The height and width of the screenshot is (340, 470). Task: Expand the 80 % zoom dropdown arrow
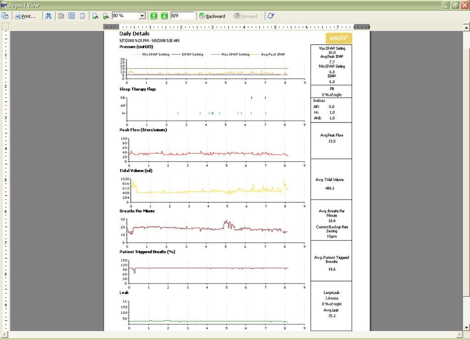coord(142,16)
